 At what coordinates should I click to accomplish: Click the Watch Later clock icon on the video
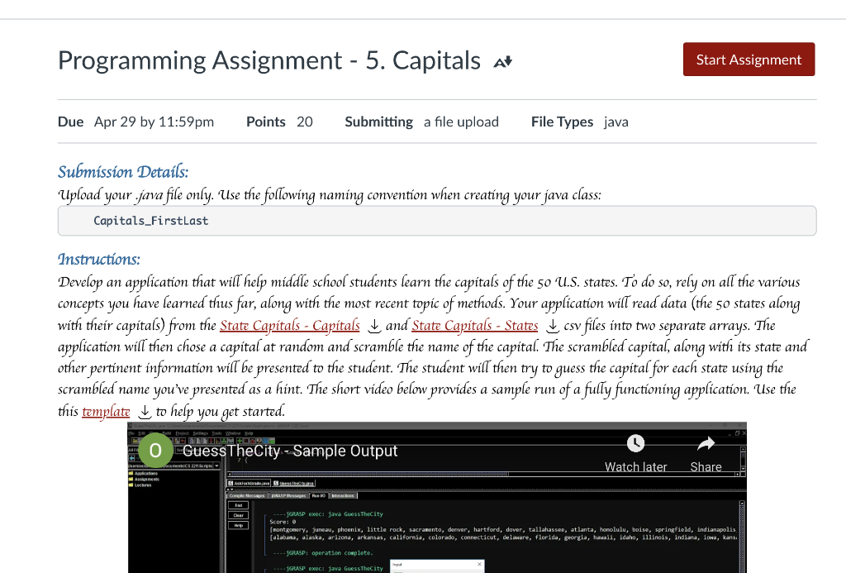(x=634, y=442)
